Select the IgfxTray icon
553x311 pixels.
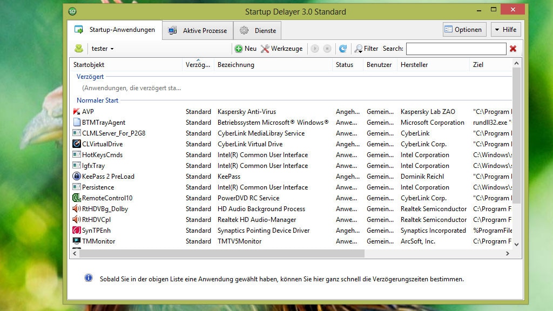point(77,165)
